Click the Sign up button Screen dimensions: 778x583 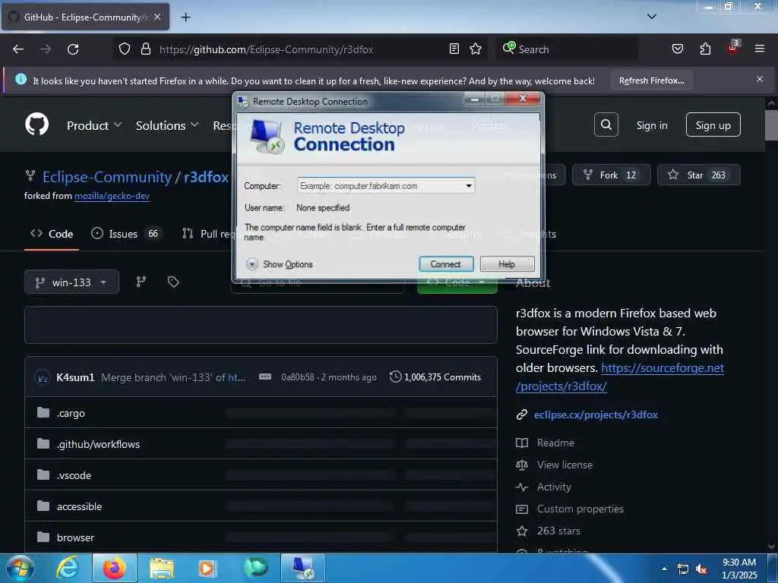pos(713,125)
